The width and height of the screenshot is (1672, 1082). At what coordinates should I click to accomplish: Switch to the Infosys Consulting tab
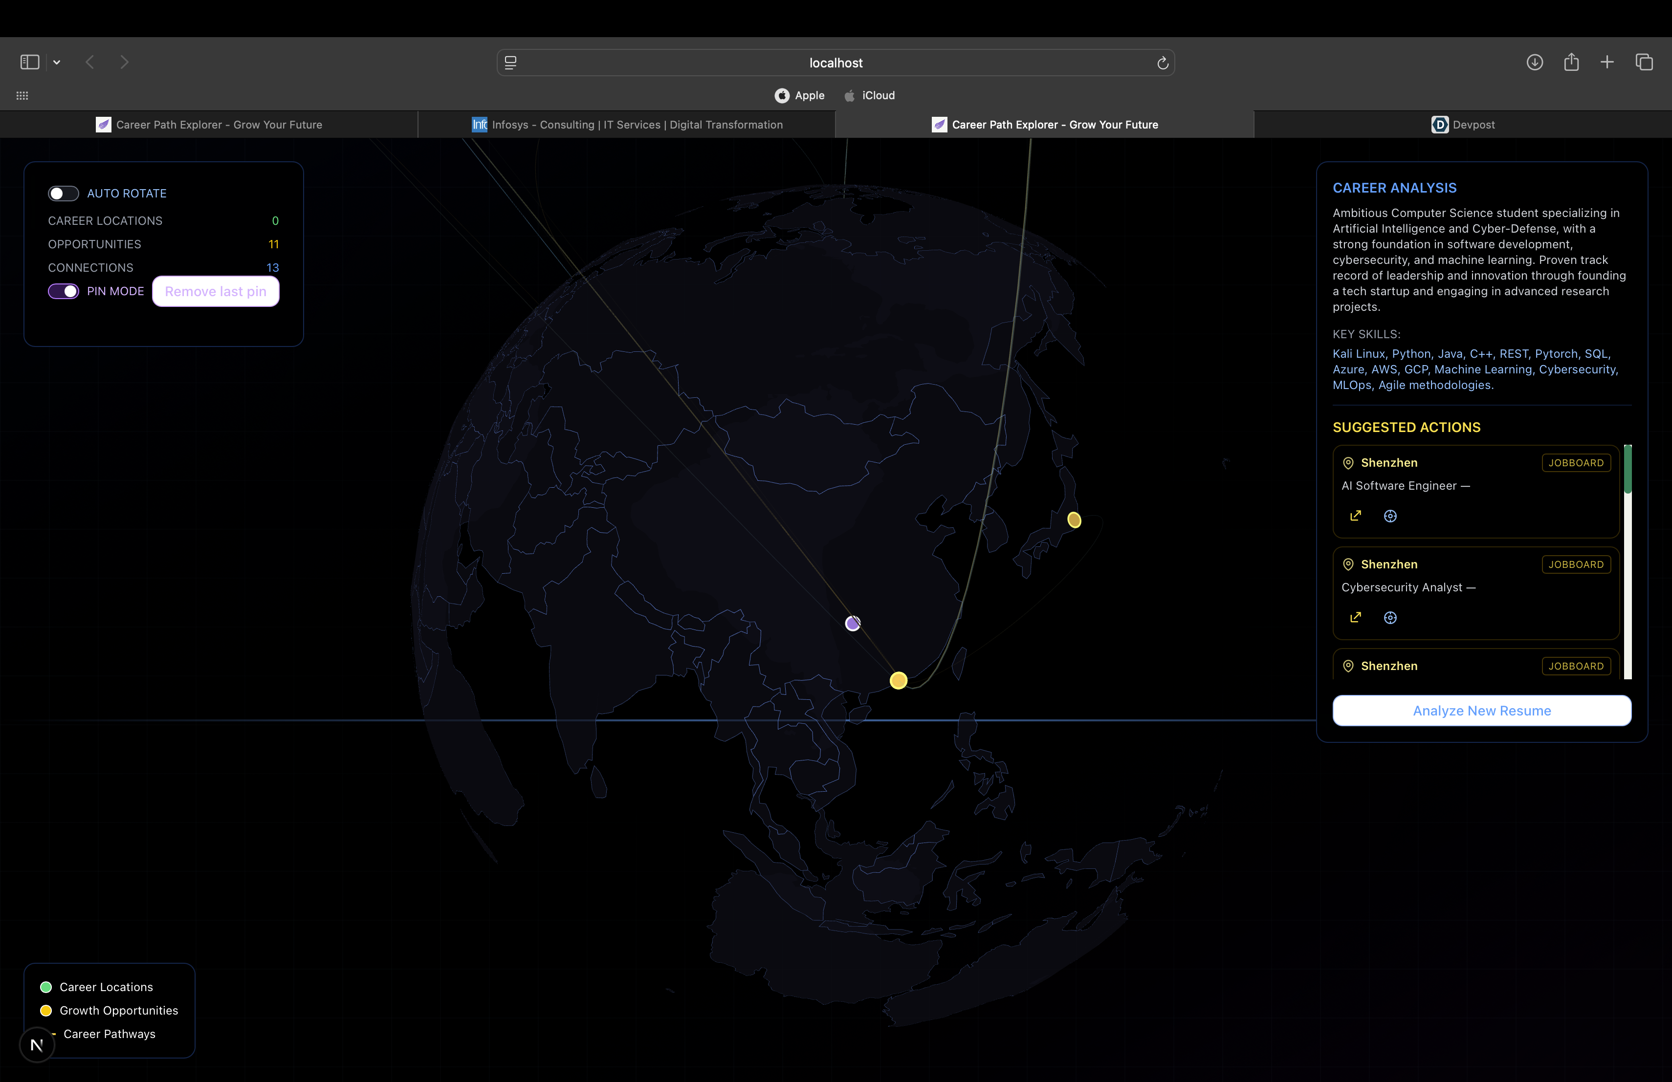click(627, 124)
